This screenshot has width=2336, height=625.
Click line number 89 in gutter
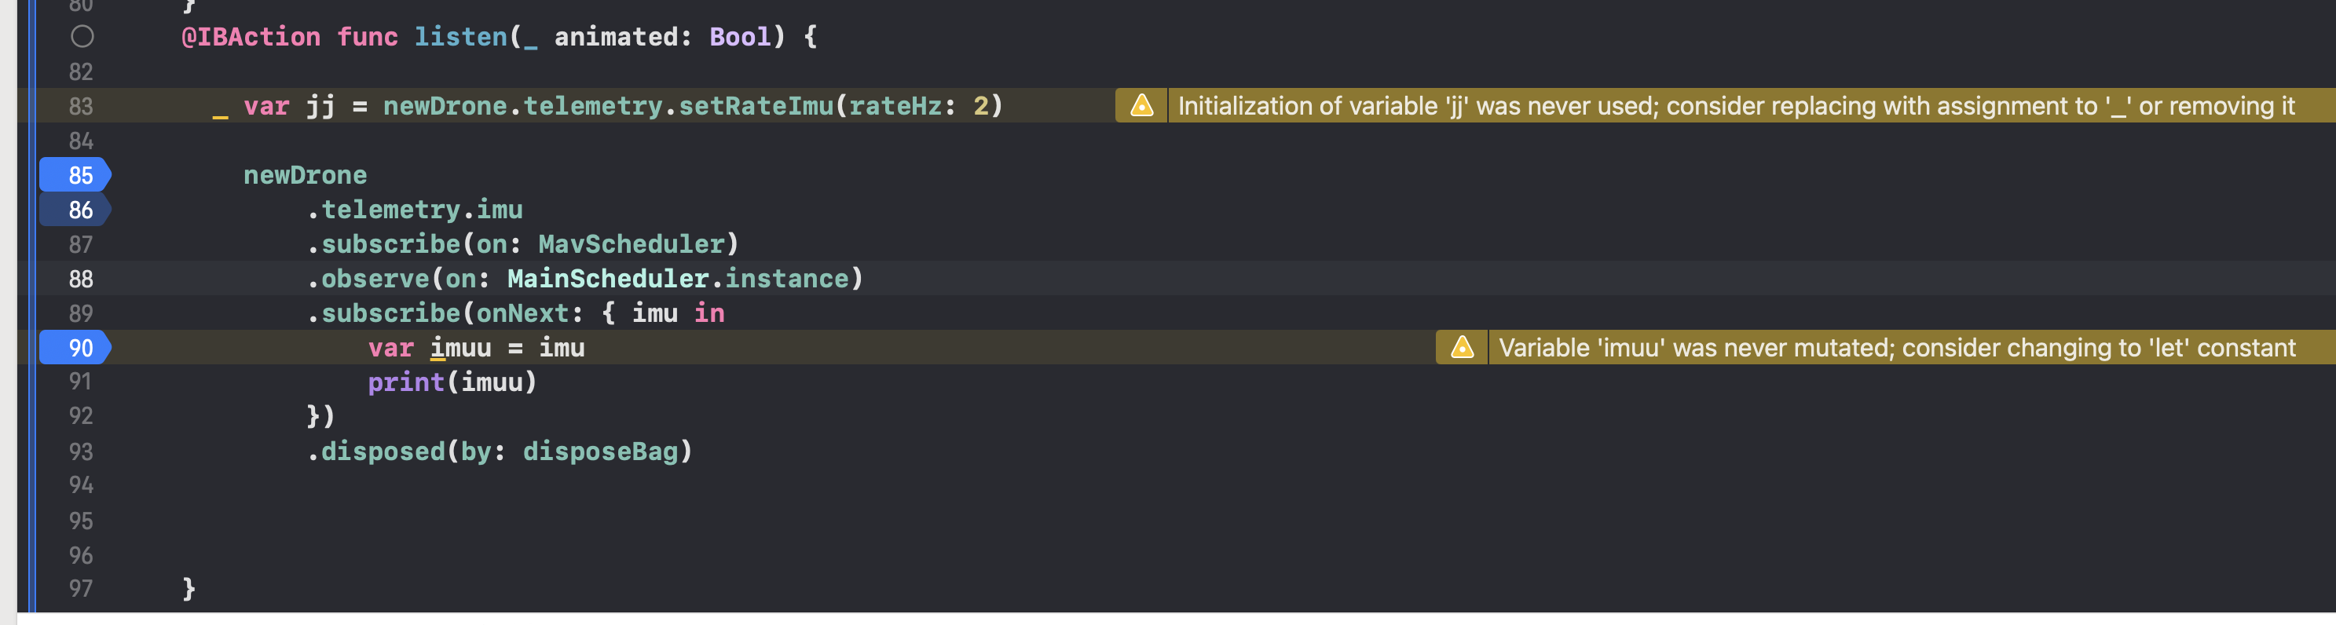(x=81, y=313)
